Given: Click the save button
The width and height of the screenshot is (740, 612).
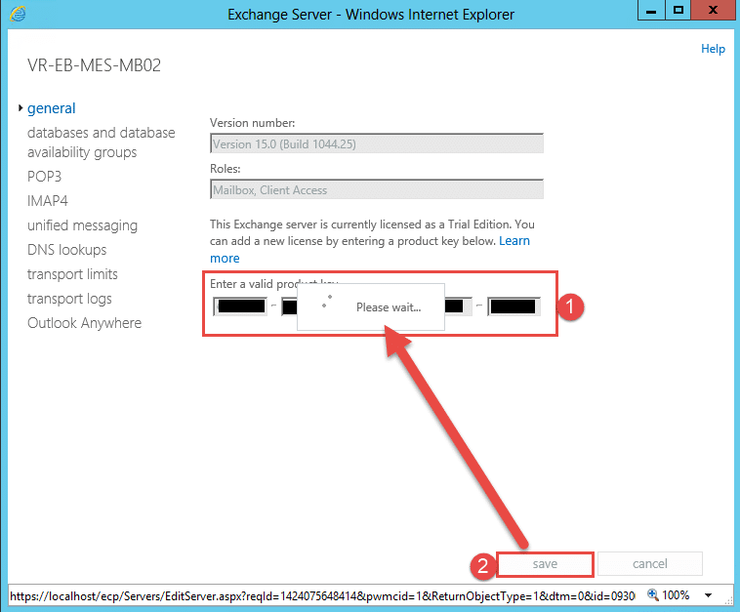Looking at the screenshot, I should (x=545, y=564).
